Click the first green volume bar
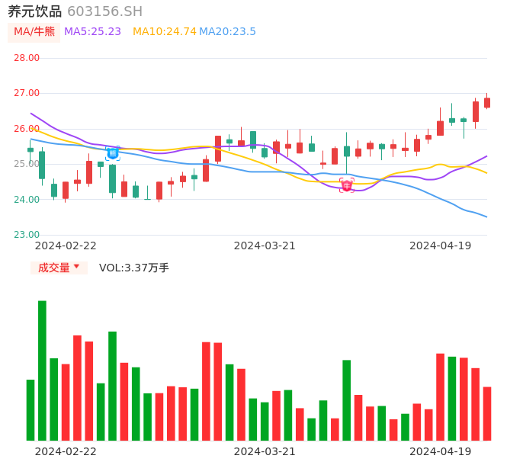The width and height of the screenshot is (523, 462). point(30,409)
